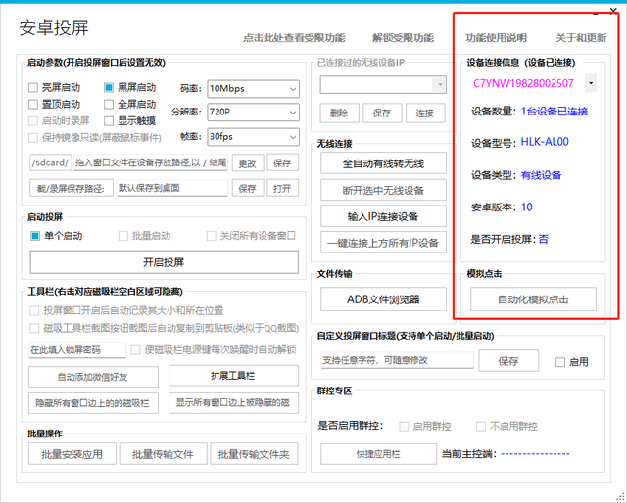Image resolution: width=627 pixels, height=503 pixels.
Task: Click 解锁受限功能 in top bar
Action: 403,38
